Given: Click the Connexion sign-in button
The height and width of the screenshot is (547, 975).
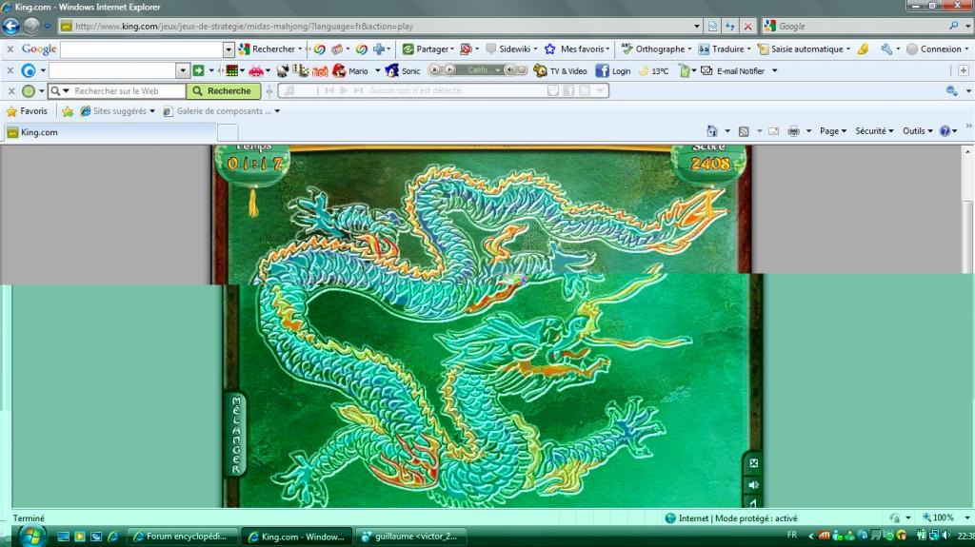Looking at the screenshot, I should [935, 49].
